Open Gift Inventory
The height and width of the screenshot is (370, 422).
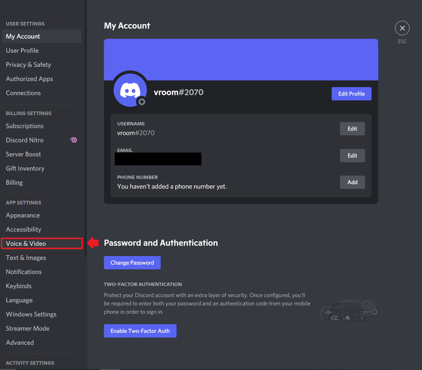42,168
